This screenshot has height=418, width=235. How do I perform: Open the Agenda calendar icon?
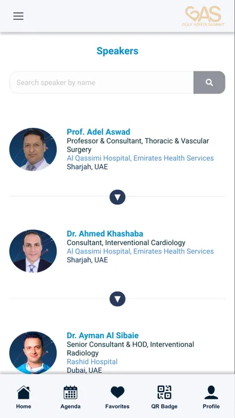(70, 392)
